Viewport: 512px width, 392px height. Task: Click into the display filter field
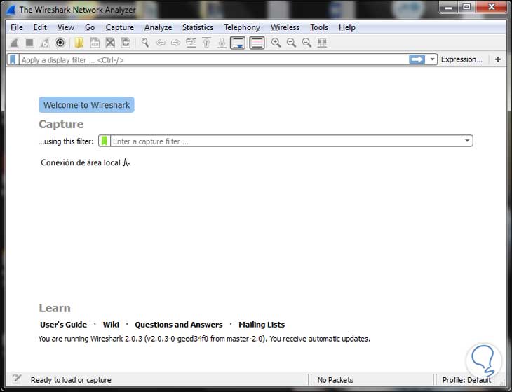click(x=214, y=59)
